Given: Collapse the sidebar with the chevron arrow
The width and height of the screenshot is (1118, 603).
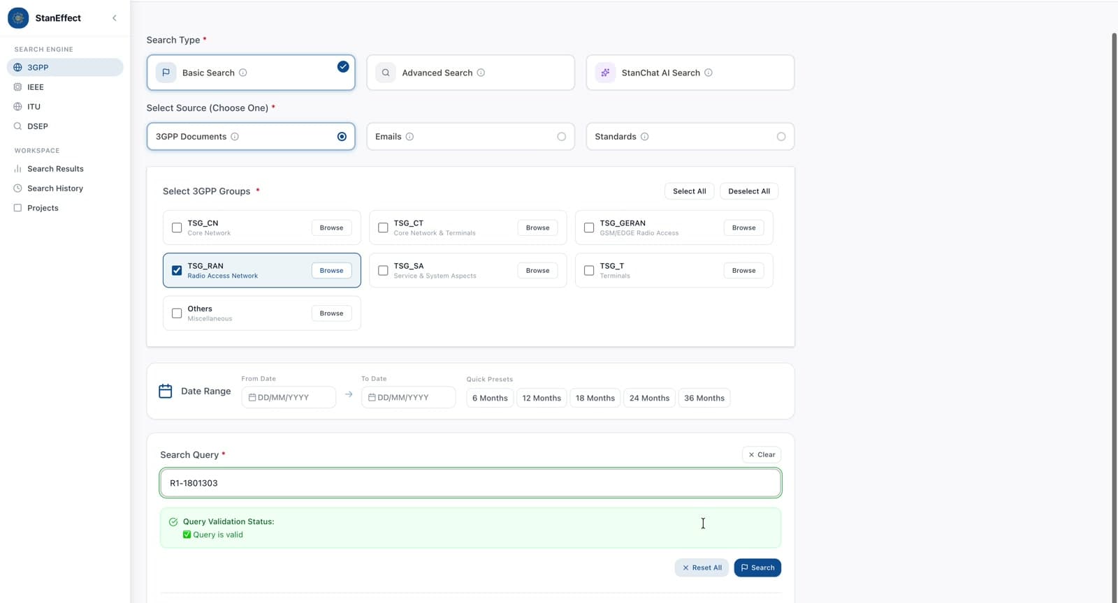Looking at the screenshot, I should point(115,18).
